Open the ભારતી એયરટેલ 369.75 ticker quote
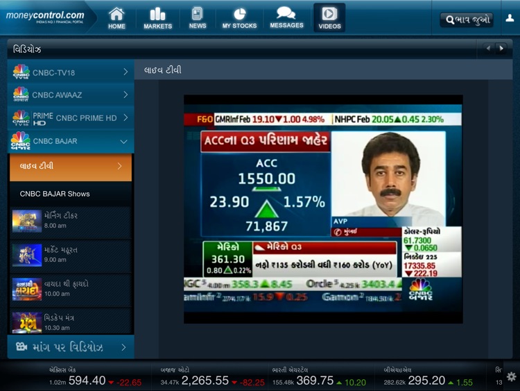Image resolution: width=520 pixels, height=391 pixels. [x=319, y=377]
